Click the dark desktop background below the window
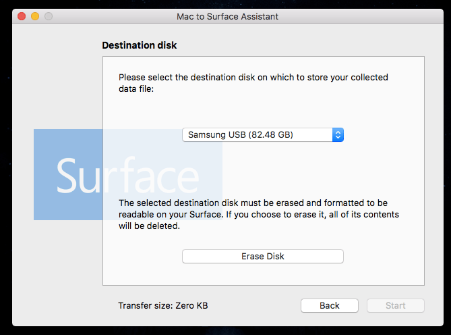The image size is (451, 335). (x=225, y=331)
